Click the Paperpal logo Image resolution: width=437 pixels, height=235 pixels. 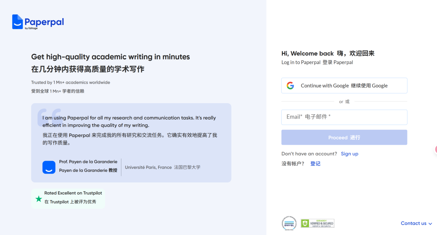pyautogui.click(x=38, y=22)
